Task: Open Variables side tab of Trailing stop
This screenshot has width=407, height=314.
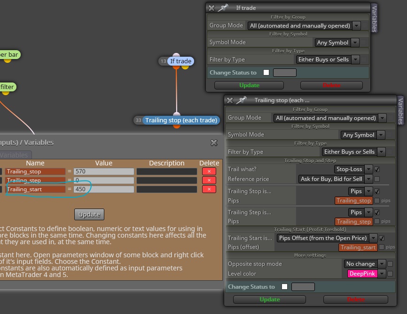Action: [x=400, y=111]
